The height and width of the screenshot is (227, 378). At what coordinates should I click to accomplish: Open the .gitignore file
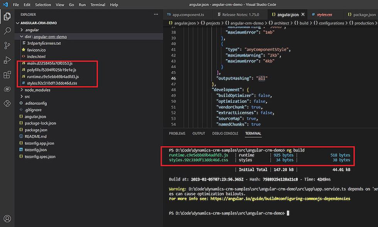(x=33, y=110)
